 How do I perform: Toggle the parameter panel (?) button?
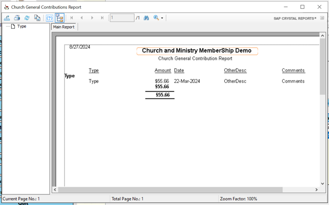coord(49,18)
